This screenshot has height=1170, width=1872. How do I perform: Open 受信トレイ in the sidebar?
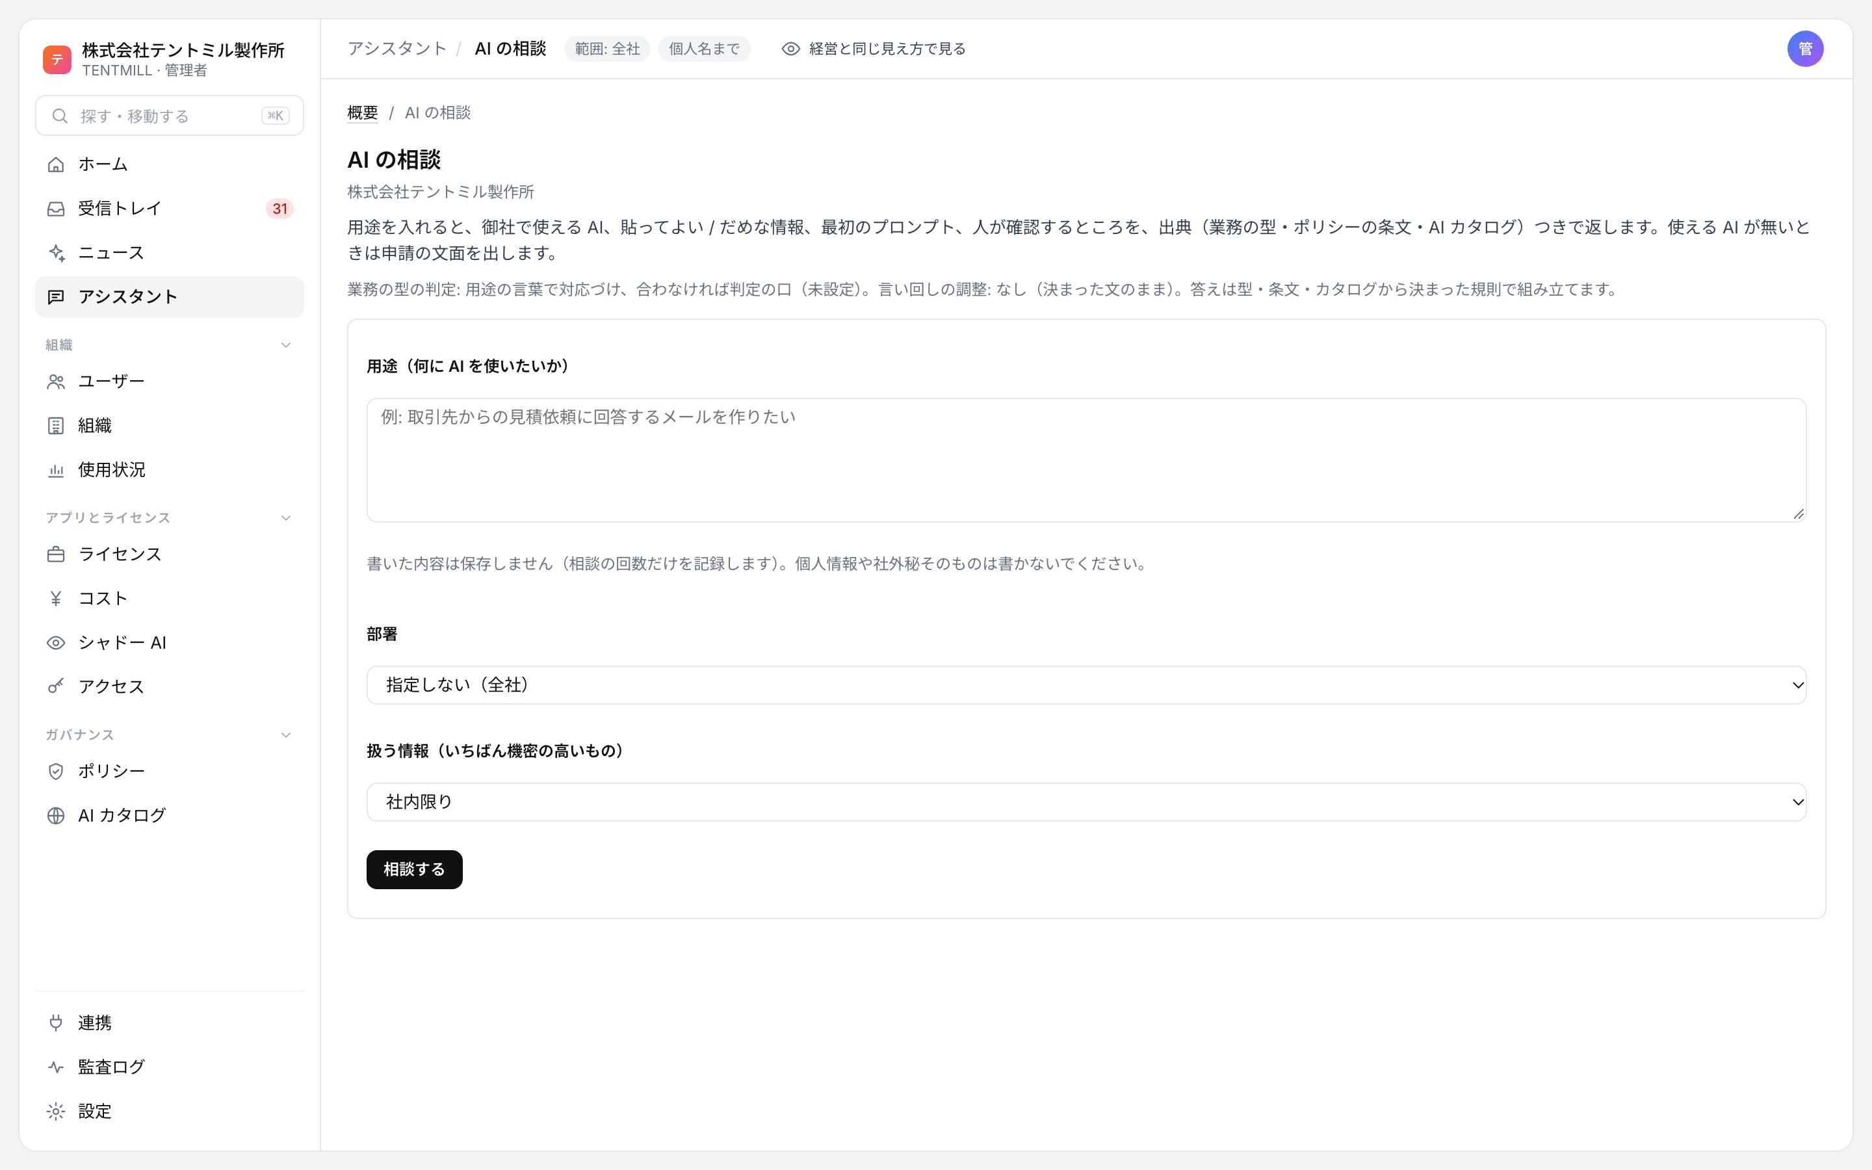(170, 208)
